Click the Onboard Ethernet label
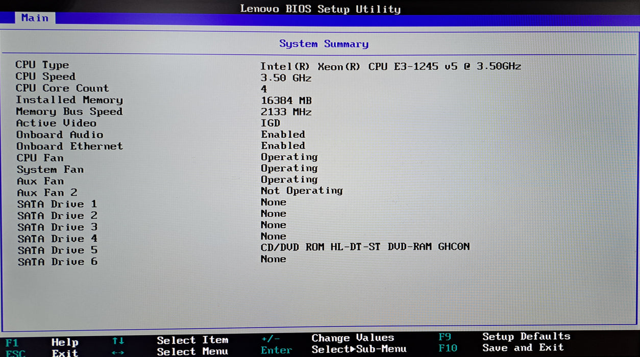This screenshot has width=640, height=357. 69,146
